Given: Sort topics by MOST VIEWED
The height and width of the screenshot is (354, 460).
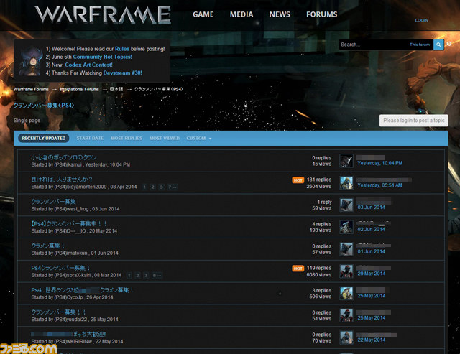Looking at the screenshot, I should point(165,139).
